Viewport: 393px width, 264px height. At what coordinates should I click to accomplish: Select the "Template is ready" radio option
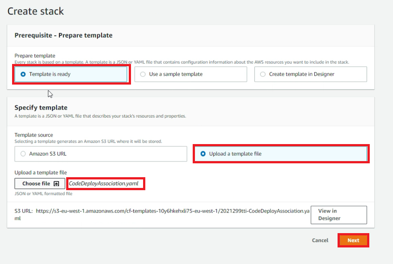[71, 74]
